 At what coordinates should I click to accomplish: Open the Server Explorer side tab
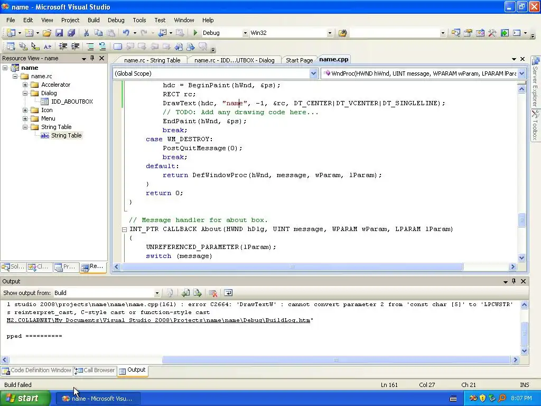point(535,82)
